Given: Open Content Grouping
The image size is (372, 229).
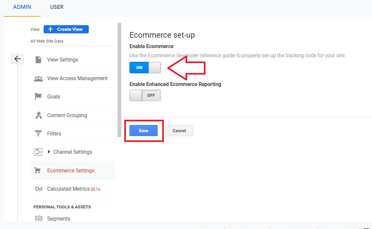Looking at the screenshot, I should [x=67, y=115].
